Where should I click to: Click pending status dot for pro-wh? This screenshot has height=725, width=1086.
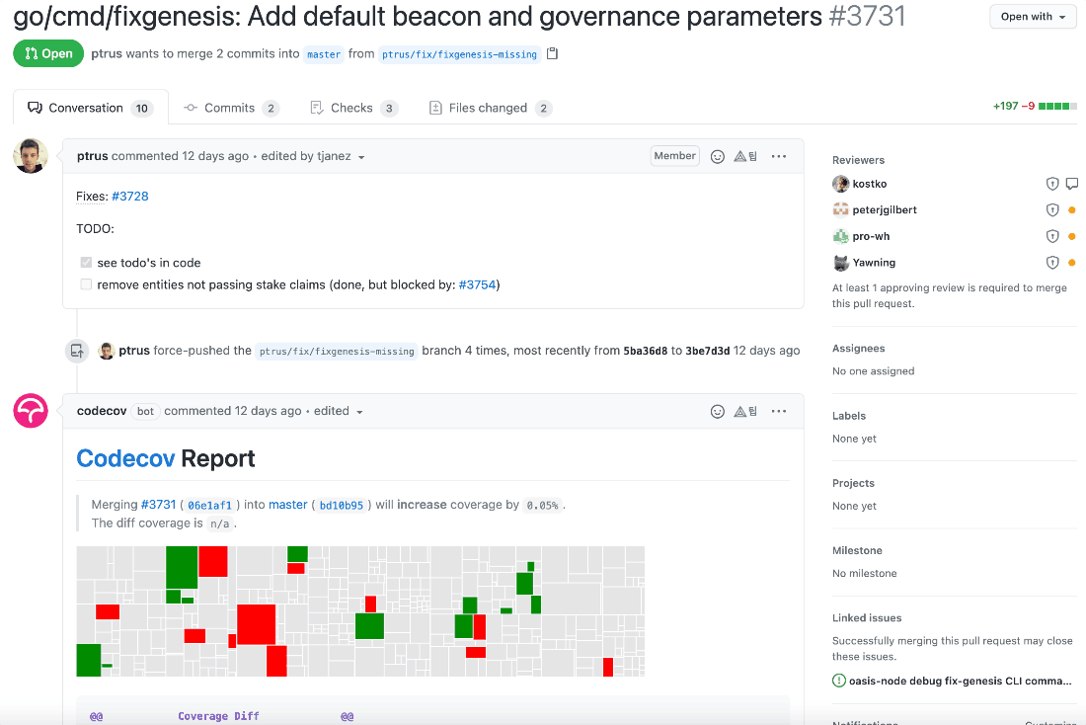click(1071, 236)
